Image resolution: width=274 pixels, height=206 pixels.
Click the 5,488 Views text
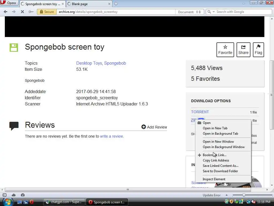tap(207, 68)
